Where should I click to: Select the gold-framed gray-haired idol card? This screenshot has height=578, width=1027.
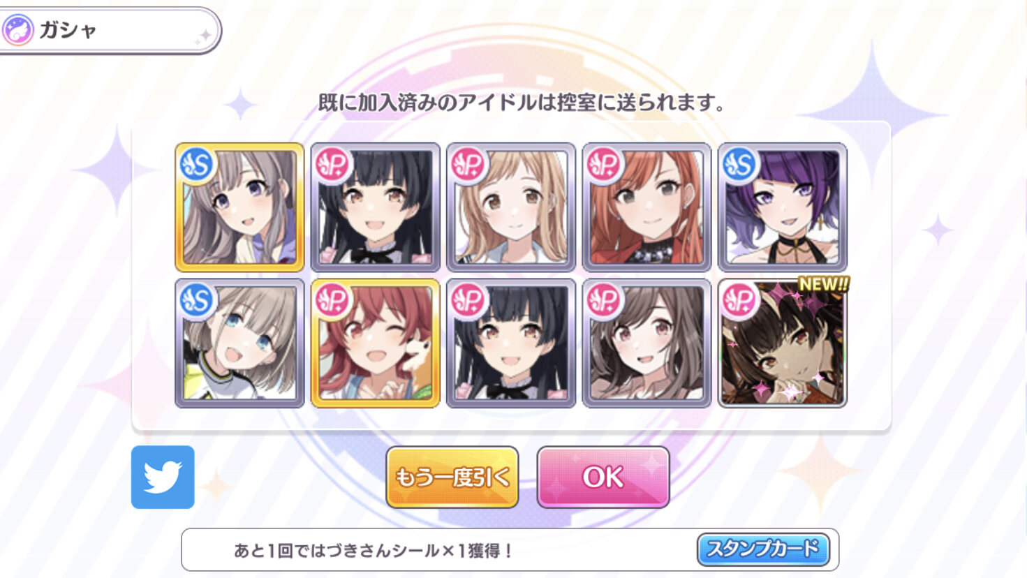pyautogui.click(x=239, y=207)
